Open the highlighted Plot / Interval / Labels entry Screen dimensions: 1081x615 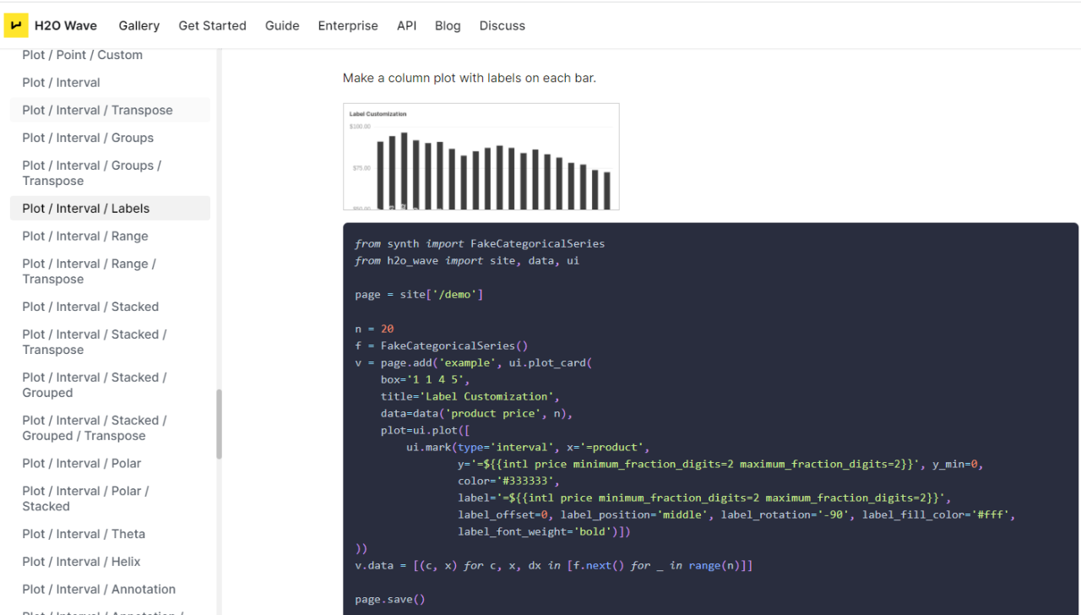pyautogui.click(x=86, y=208)
